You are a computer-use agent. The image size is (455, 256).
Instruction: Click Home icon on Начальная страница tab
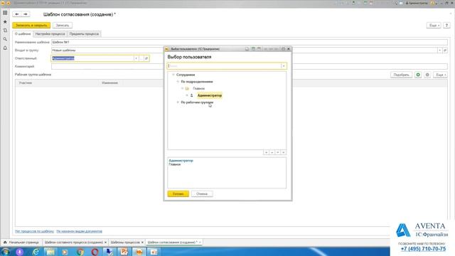tap(5, 242)
